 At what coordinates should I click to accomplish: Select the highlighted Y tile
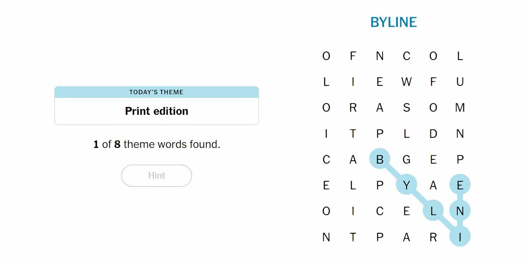pyautogui.click(x=406, y=185)
